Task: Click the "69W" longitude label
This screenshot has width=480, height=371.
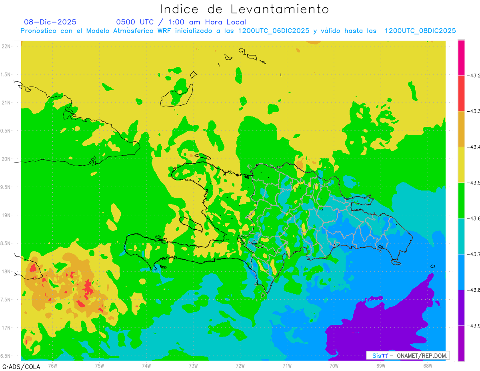Action: [x=380, y=365]
